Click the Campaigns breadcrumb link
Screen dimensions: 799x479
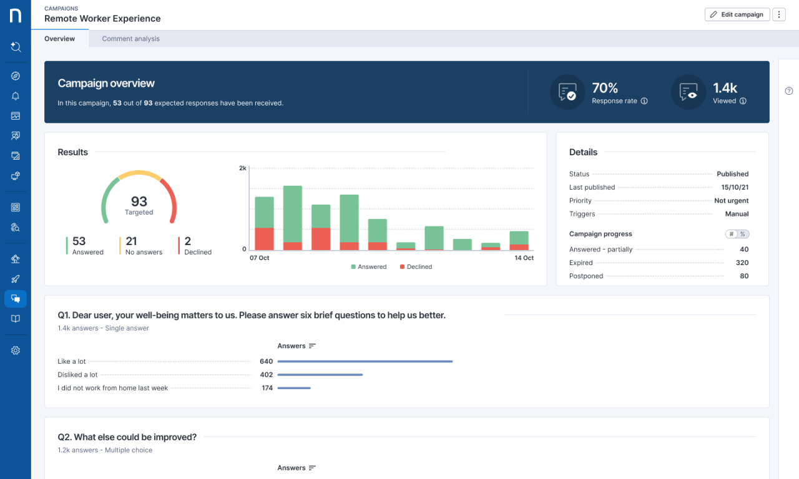point(61,9)
